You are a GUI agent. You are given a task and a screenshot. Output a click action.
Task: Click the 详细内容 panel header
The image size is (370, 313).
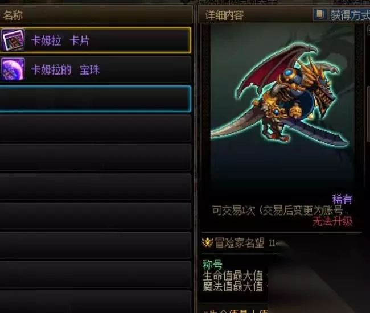point(224,15)
